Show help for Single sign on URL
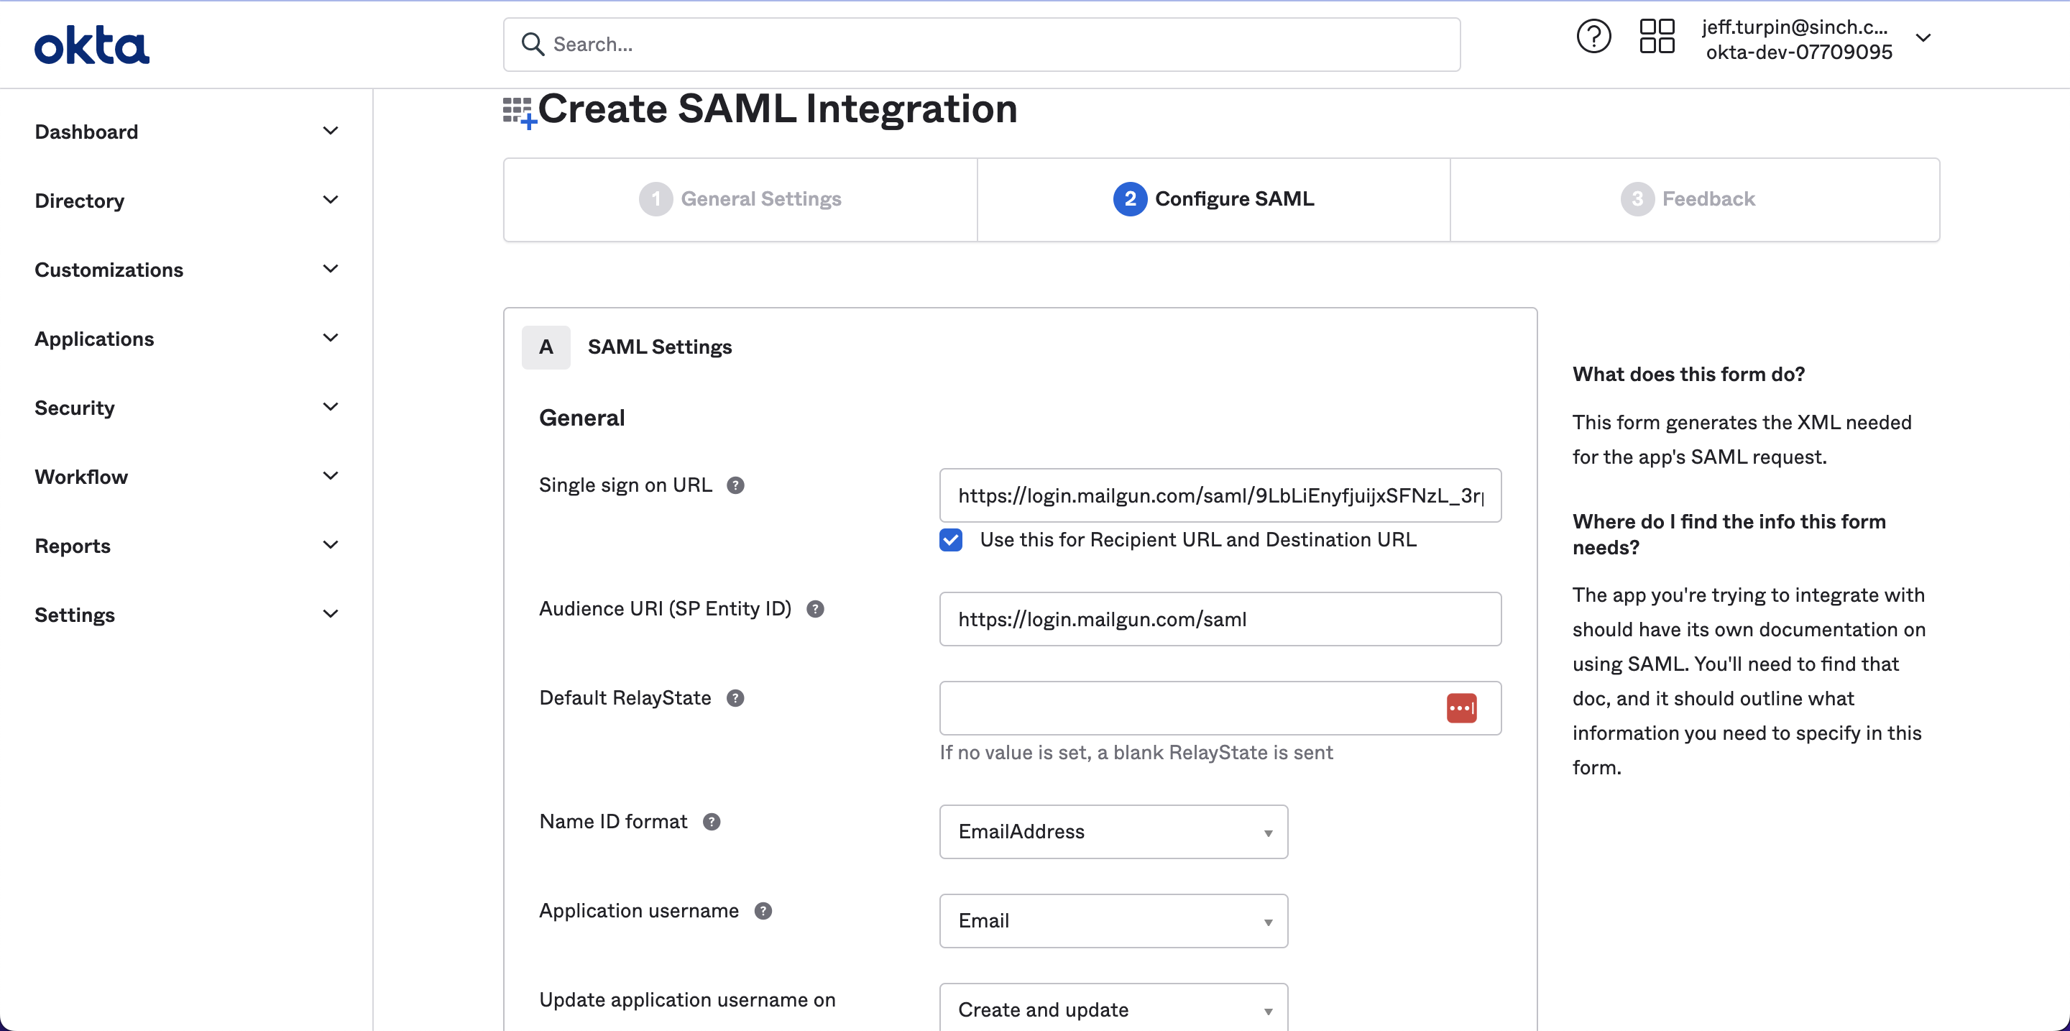 tap(735, 485)
